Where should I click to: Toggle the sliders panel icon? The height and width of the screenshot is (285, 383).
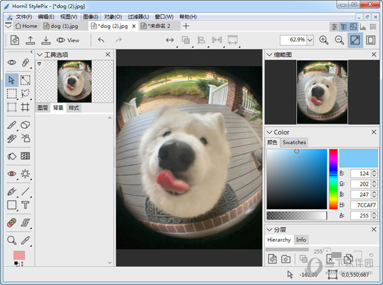(x=334, y=27)
